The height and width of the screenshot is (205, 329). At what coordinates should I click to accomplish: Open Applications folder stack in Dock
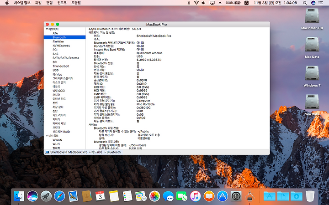pyautogui.click(x=270, y=196)
